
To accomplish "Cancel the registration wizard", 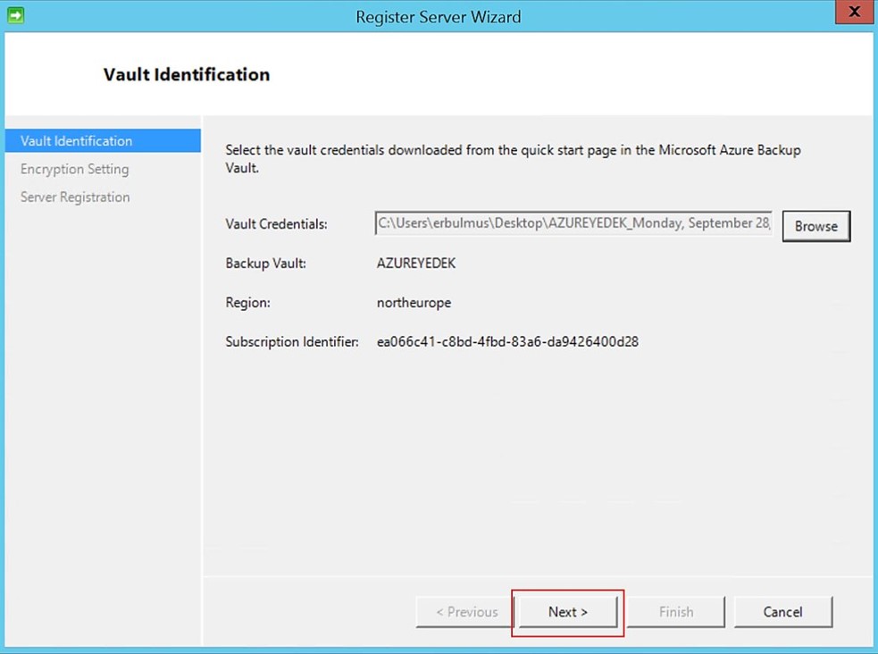I will [782, 612].
